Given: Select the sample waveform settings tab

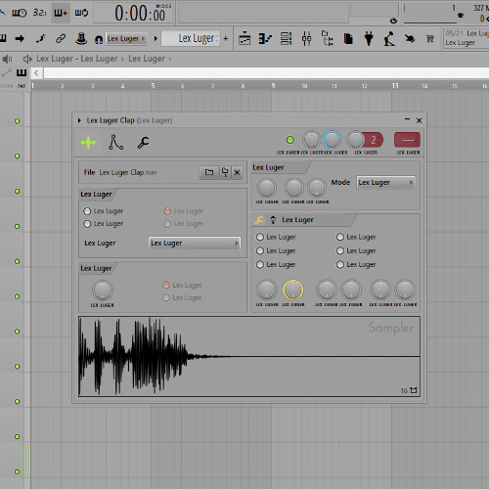Looking at the screenshot, I should coord(88,143).
